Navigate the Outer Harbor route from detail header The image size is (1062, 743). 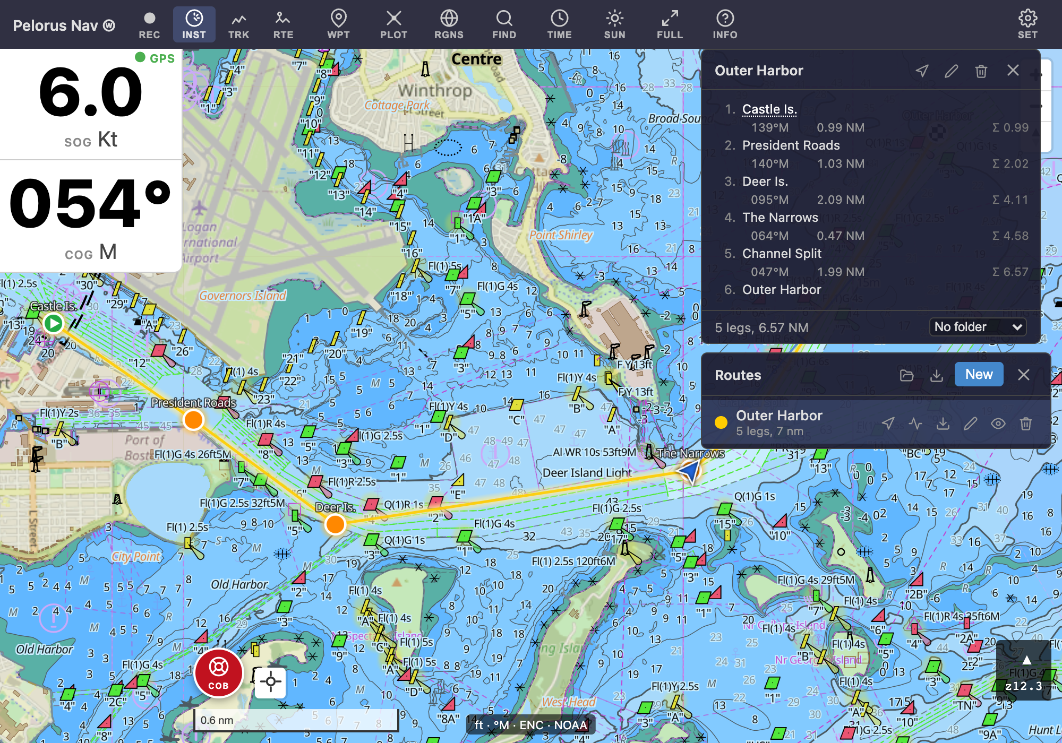coord(922,71)
